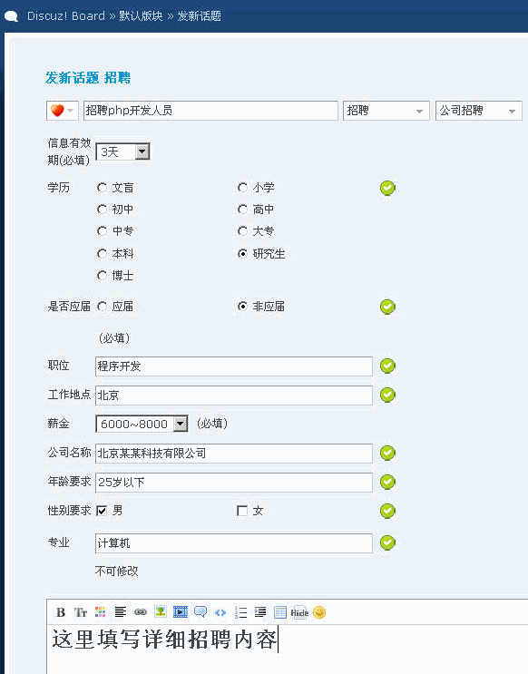The image size is (528, 674).
Task: Select the 应届 radio option
Action: pos(102,307)
